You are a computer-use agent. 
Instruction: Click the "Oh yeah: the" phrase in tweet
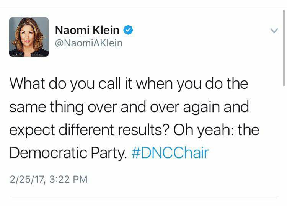216,130
